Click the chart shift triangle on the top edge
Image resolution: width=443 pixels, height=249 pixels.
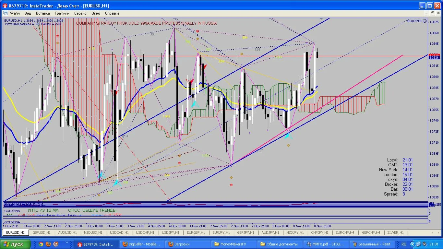tap(321, 19)
